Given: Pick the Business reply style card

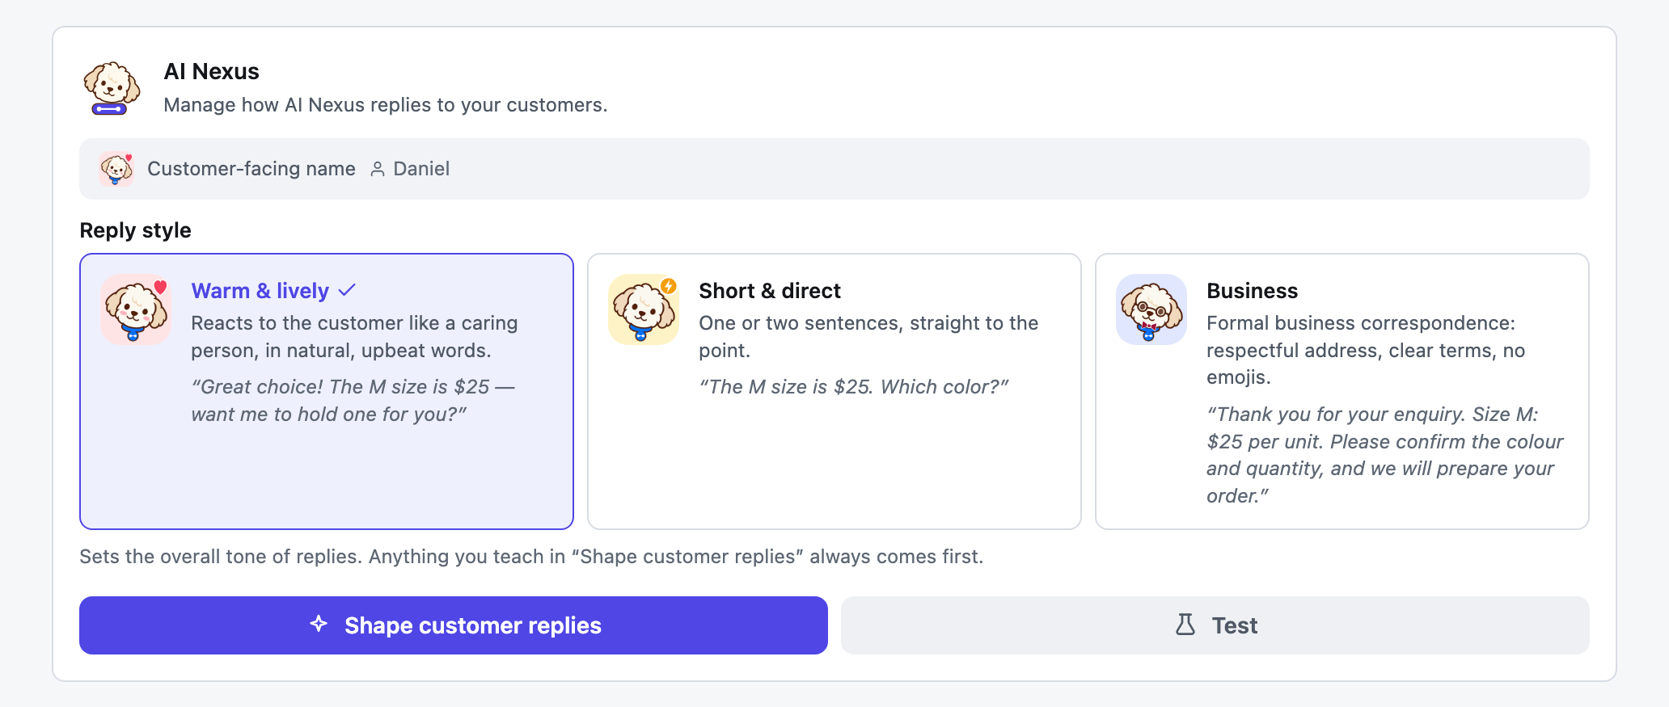Looking at the screenshot, I should (x=1342, y=392).
